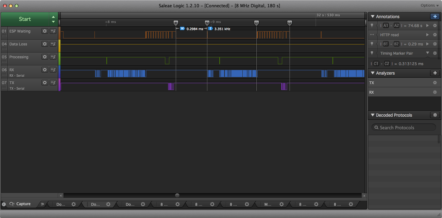The width and height of the screenshot is (442, 218).
Task: Click the W width measurement badge
Action: (x=182, y=29)
